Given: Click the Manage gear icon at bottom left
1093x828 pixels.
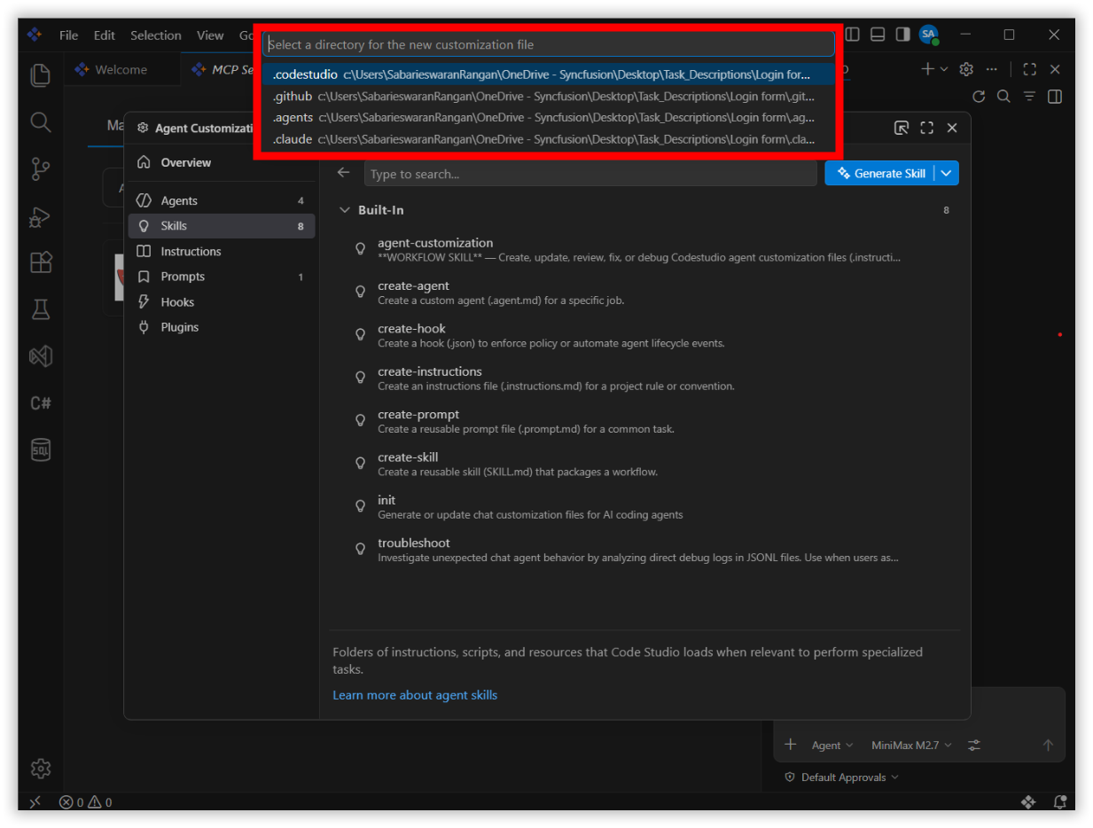Looking at the screenshot, I should (x=41, y=768).
